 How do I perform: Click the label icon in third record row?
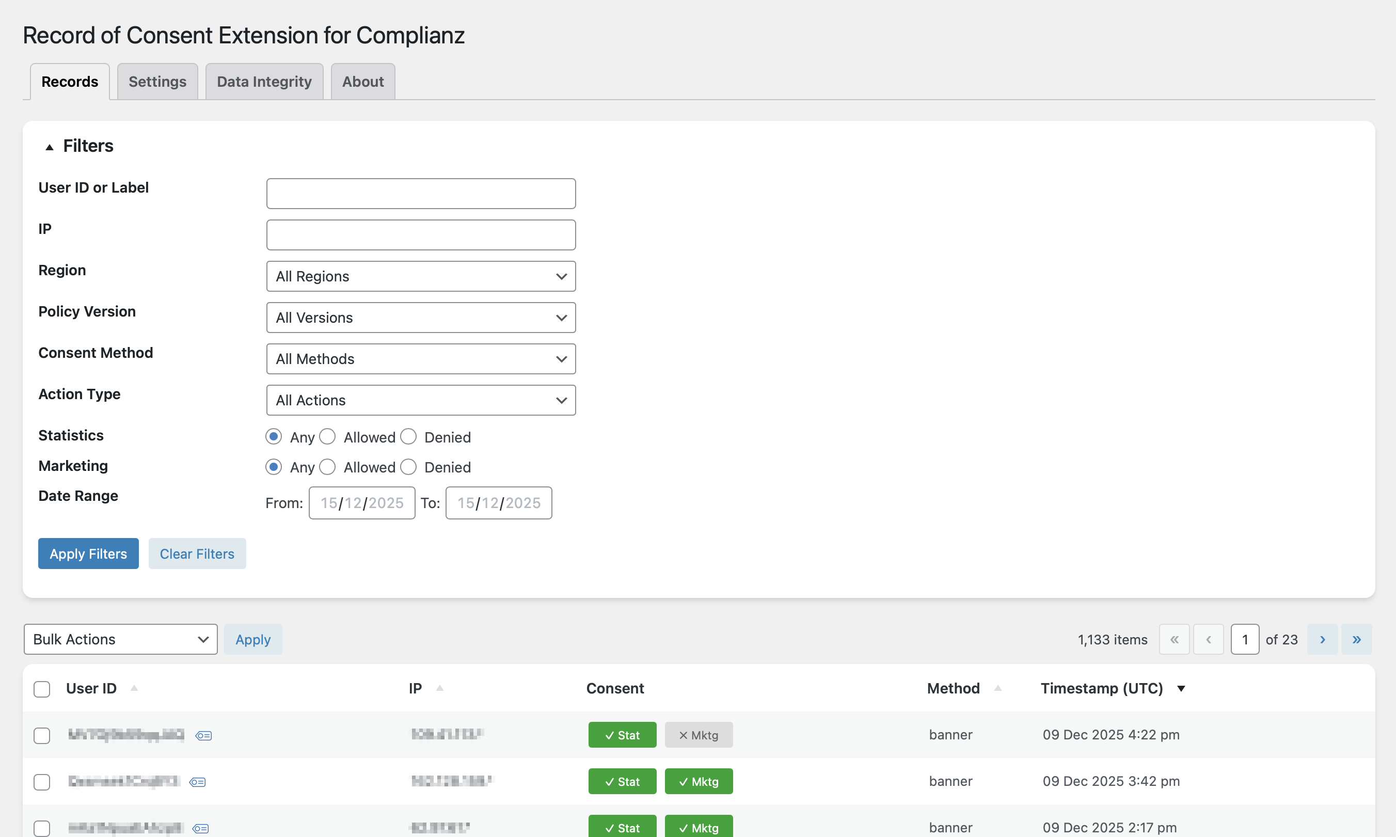pos(200,828)
